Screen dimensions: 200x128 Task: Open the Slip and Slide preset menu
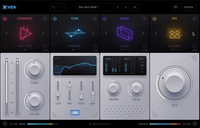tap(95, 7)
